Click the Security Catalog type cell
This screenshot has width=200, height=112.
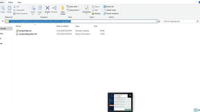click(x=82, y=31)
